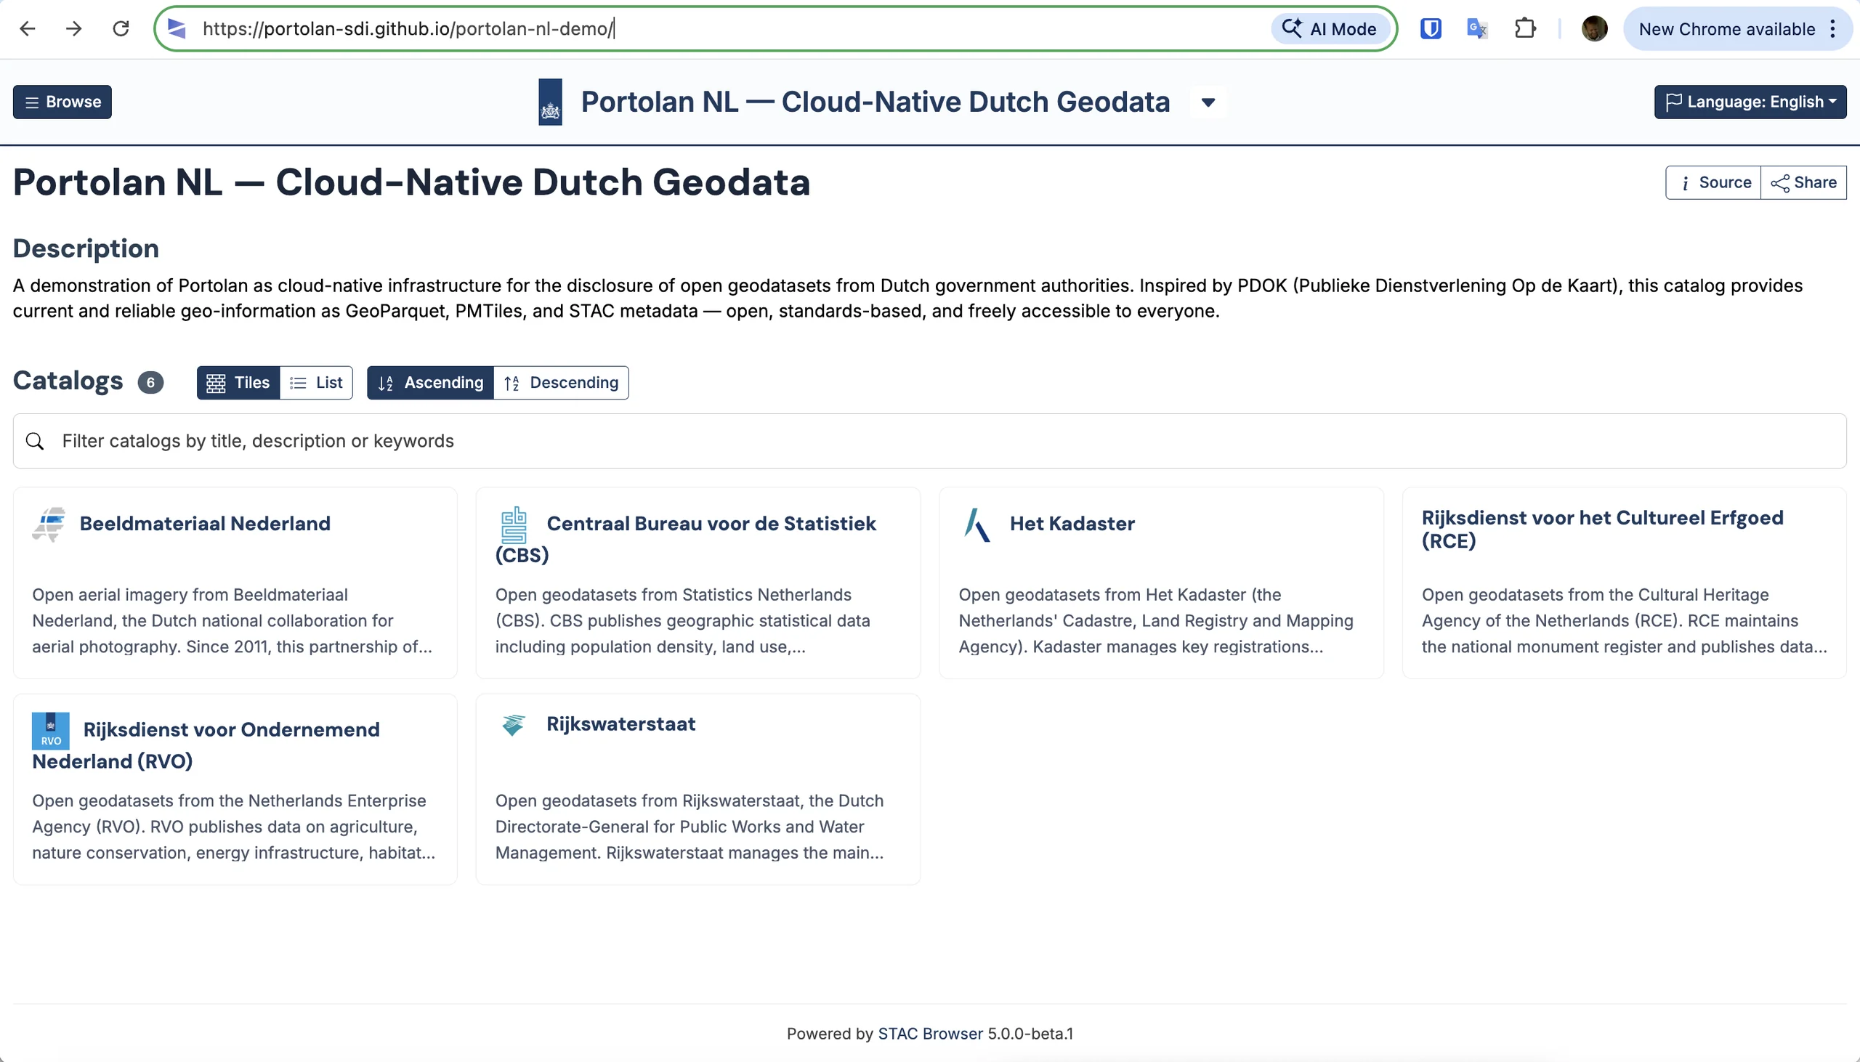Open Beeldmateriaal Nederland catalog title
This screenshot has width=1860, height=1062.
coord(205,524)
